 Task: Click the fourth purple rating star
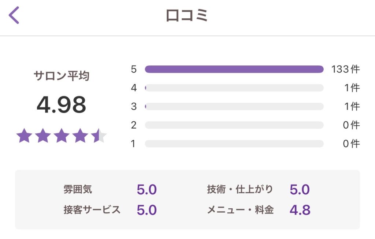(80, 136)
